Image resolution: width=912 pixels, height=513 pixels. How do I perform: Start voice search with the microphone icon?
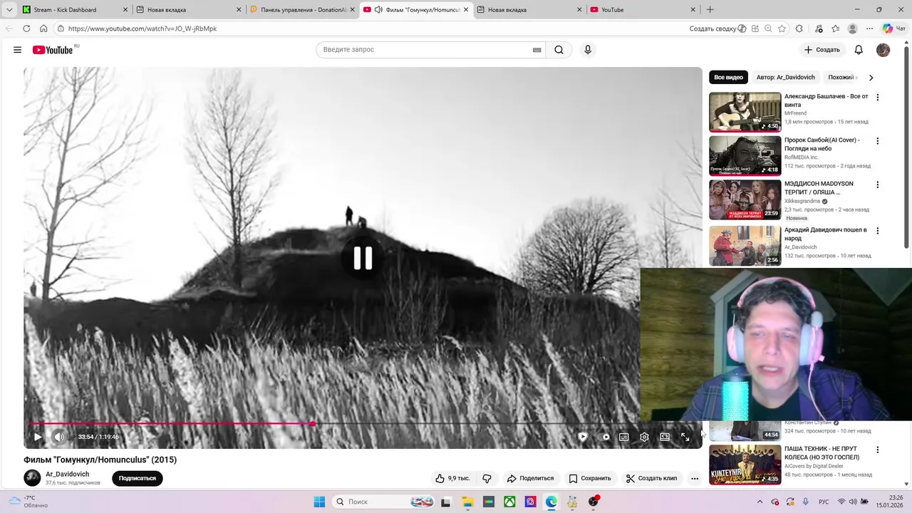(x=588, y=50)
